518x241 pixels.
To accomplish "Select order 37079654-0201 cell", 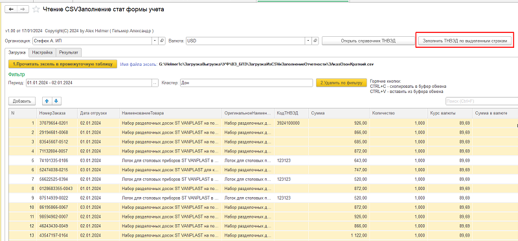I will click(x=57, y=123).
